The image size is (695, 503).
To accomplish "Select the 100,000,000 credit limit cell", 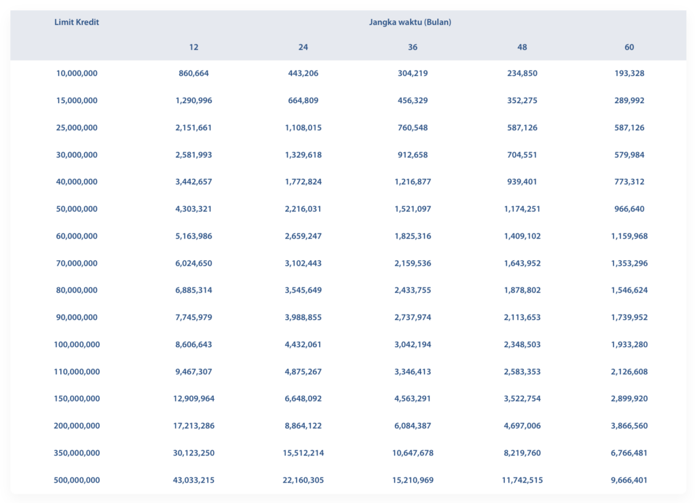I will pyautogui.click(x=77, y=344).
